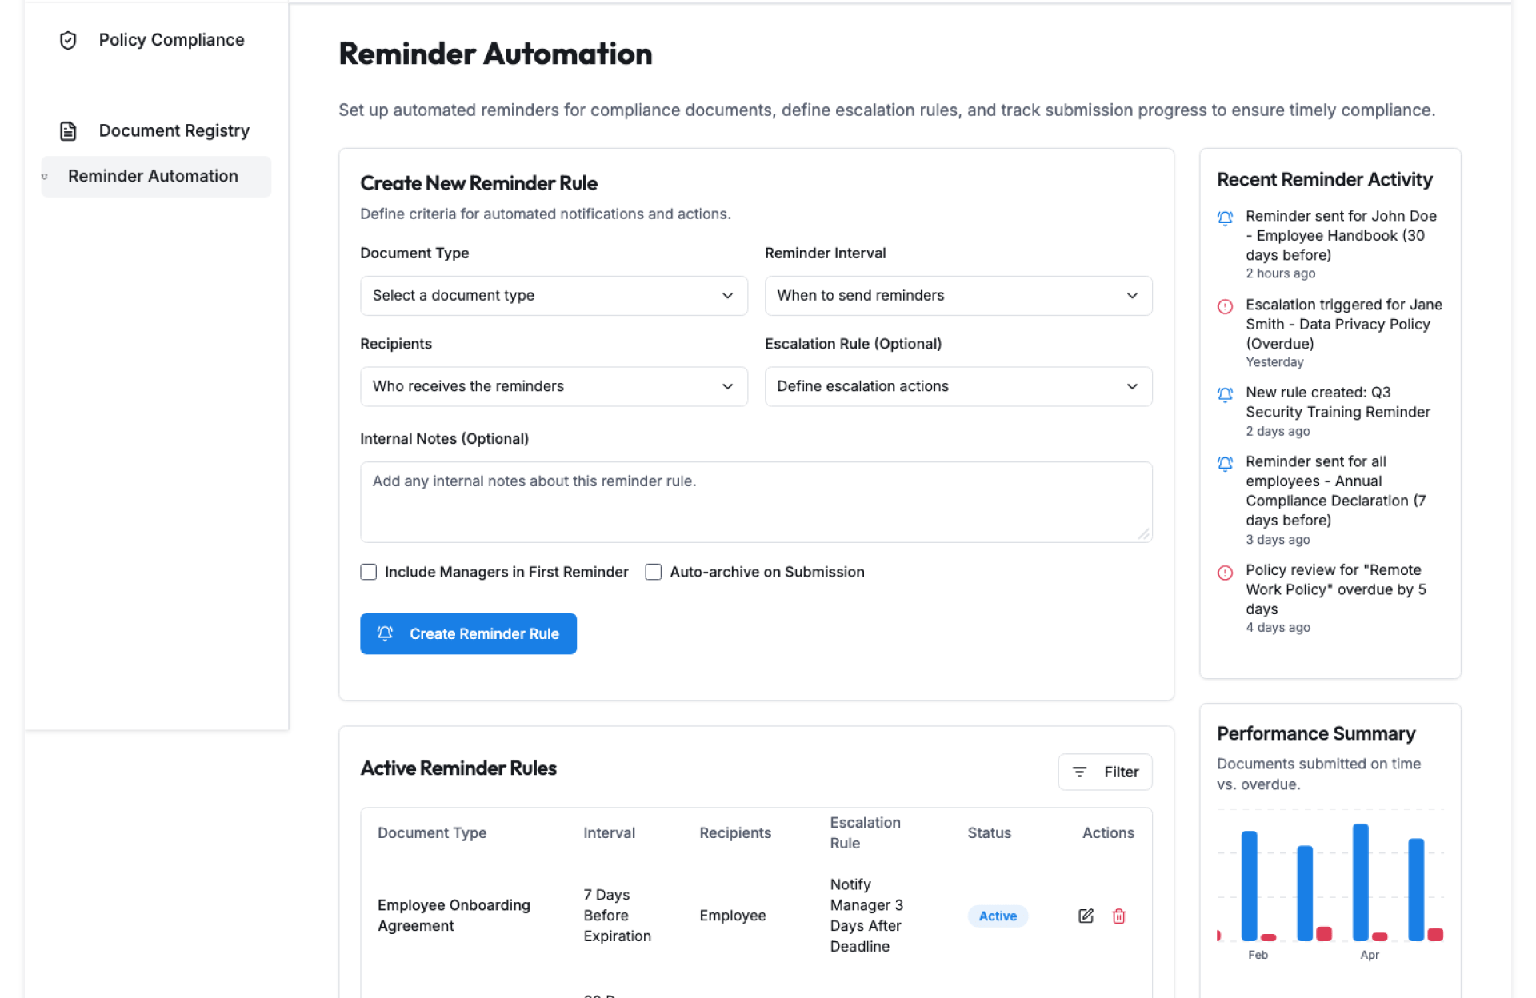Click the Document Registry file icon
The image size is (1536, 998).
[68, 131]
